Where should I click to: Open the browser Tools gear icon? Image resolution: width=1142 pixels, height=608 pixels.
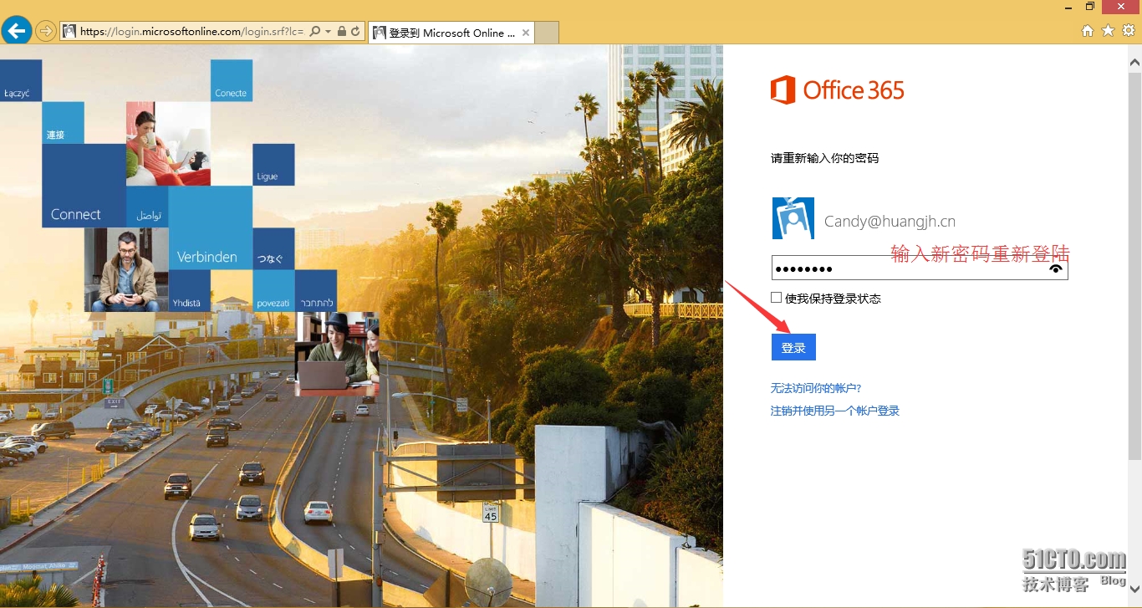1128,31
